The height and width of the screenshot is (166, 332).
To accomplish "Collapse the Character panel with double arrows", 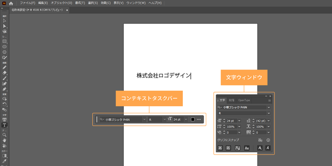I will (266, 96).
